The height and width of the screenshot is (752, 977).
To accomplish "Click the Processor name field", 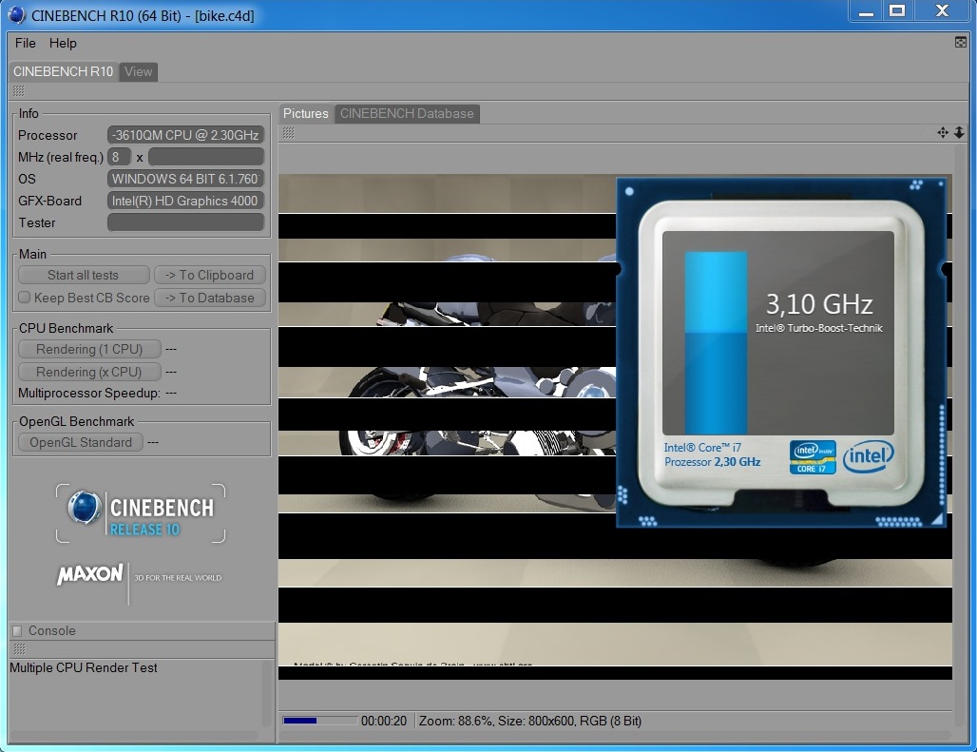I will pyautogui.click(x=185, y=135).
